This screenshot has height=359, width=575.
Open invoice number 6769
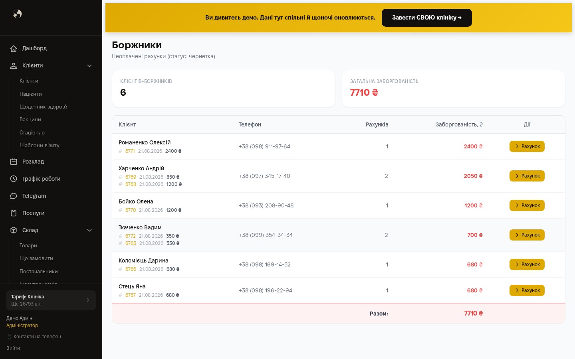pos(131,177)
